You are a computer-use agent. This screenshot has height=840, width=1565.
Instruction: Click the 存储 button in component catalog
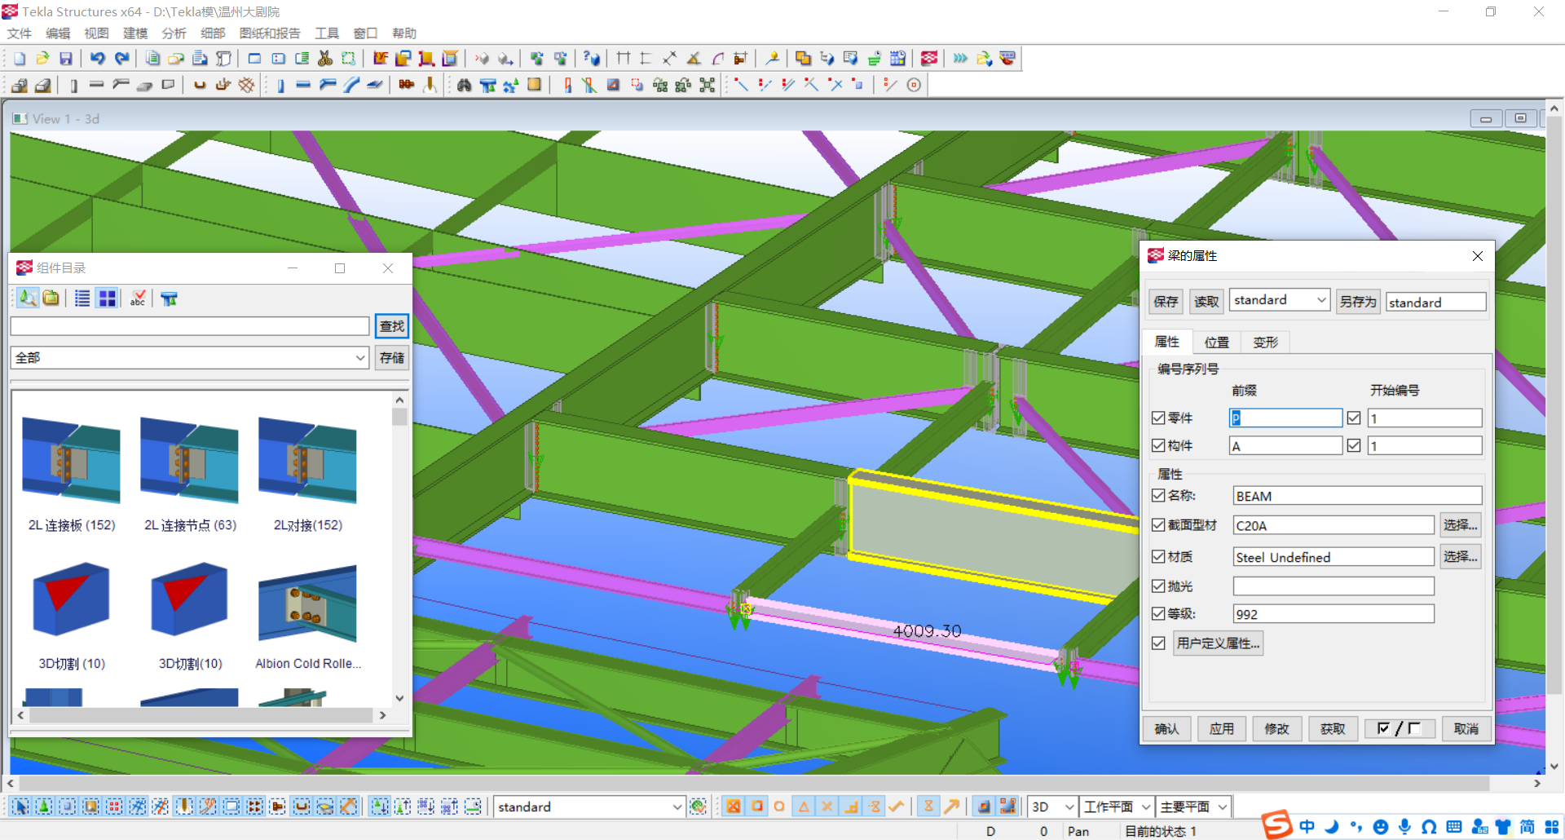392,357
